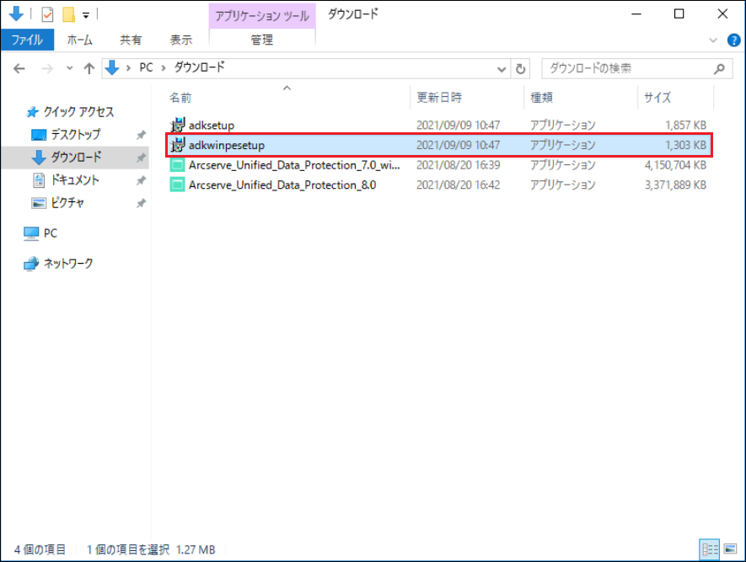Go forward with the right arrow
Screen dimensions: 746x562
[x=47, y=69]
